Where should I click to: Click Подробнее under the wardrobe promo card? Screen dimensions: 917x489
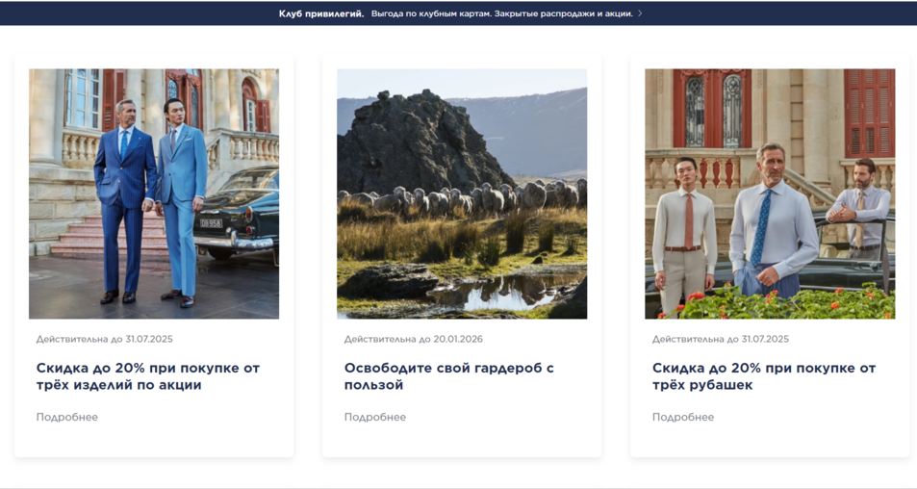coord(375,417)
